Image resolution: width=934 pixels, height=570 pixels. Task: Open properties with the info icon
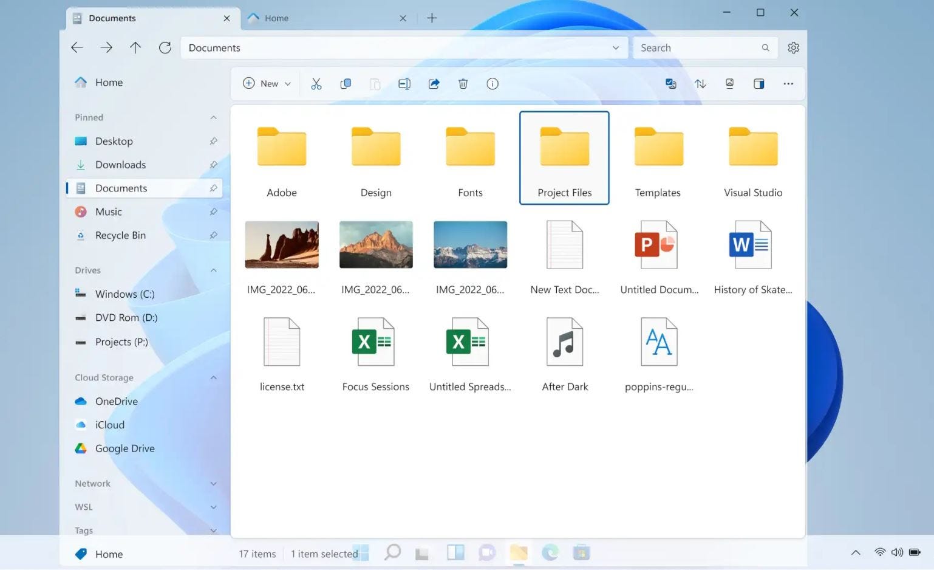click(493, 84)
